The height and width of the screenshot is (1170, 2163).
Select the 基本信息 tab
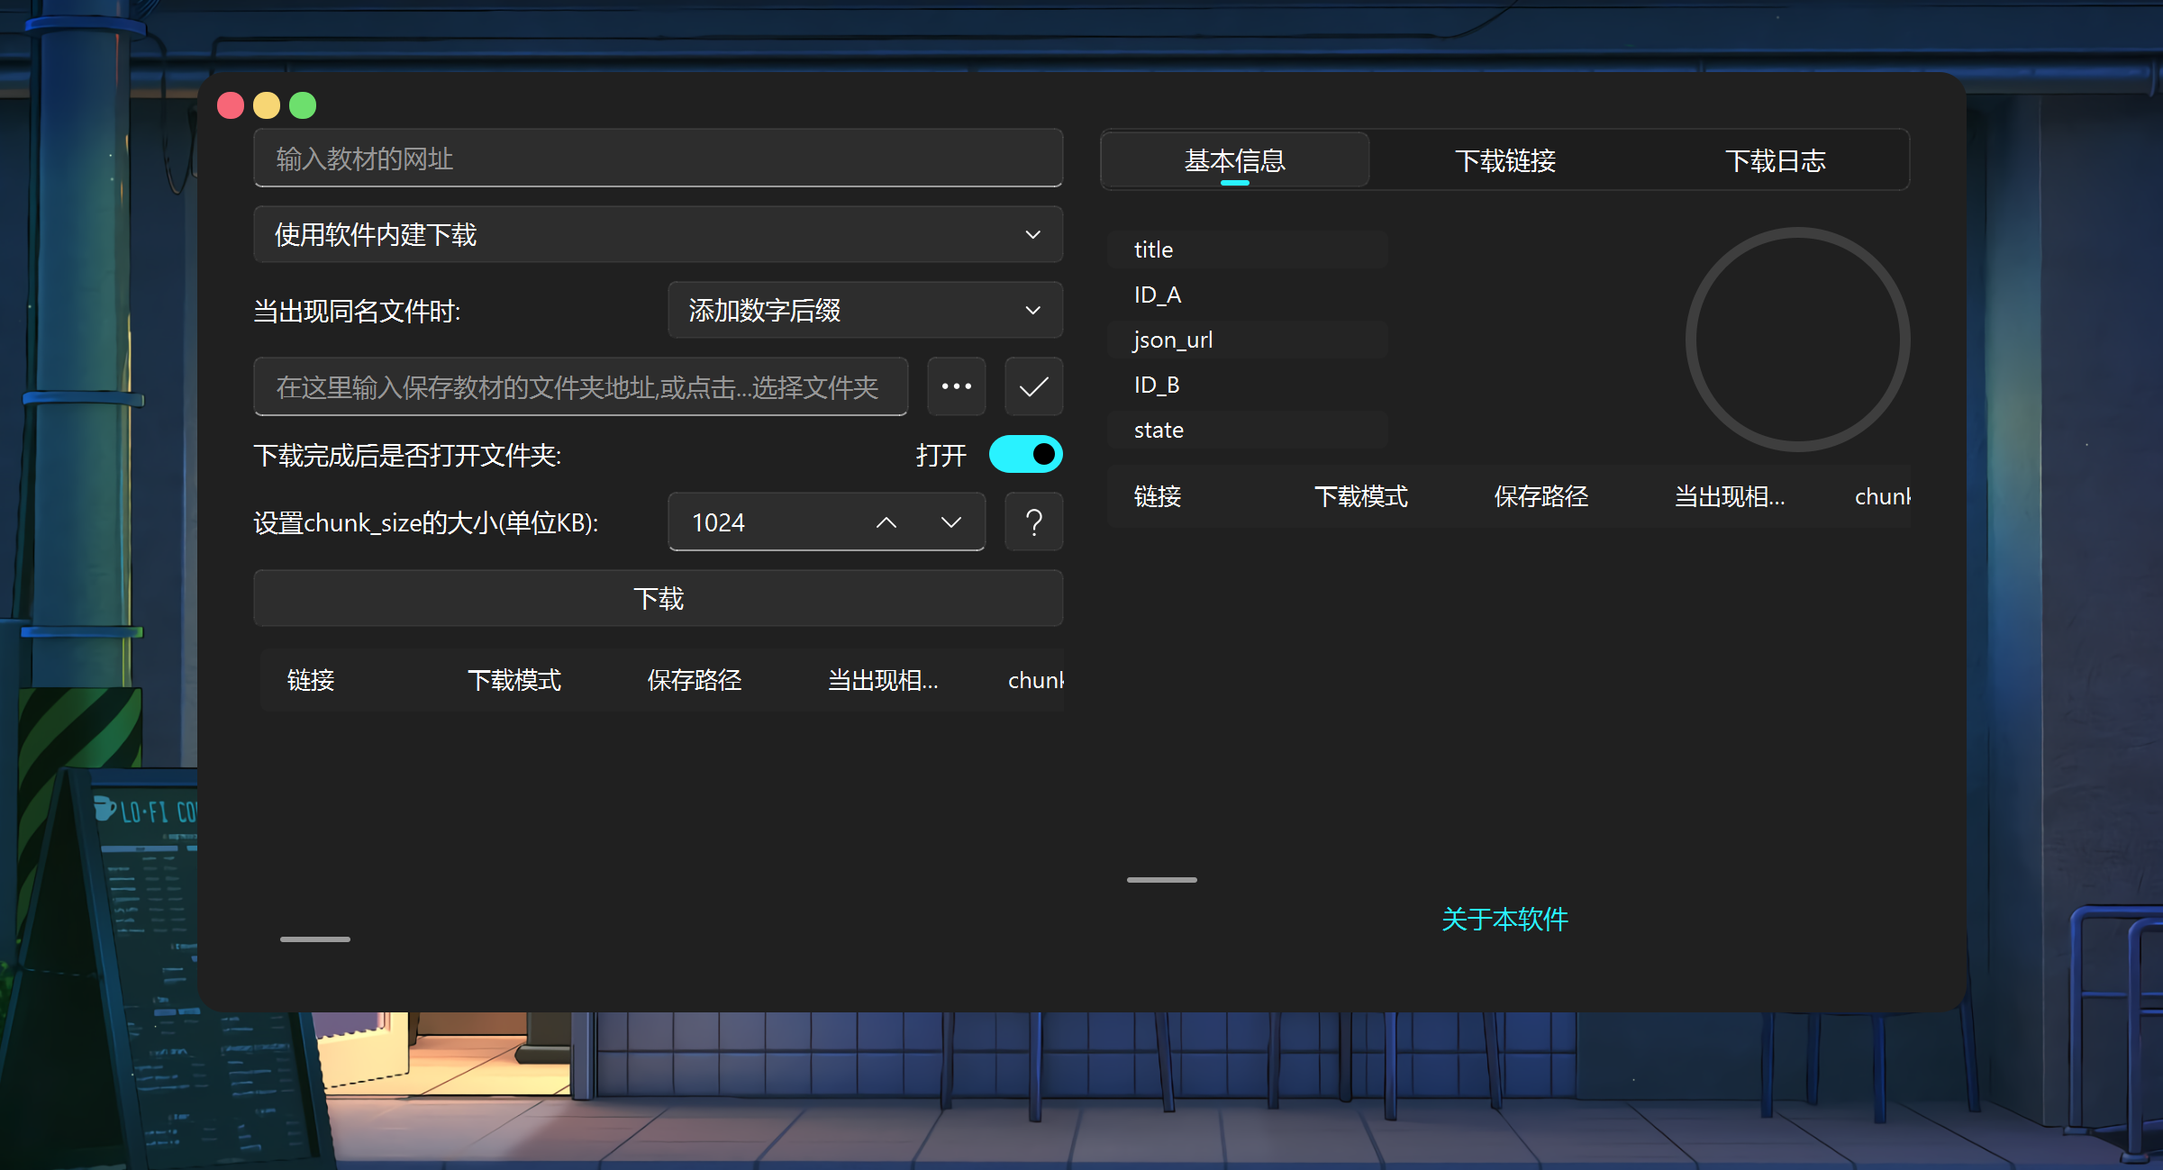(1234, 160)
